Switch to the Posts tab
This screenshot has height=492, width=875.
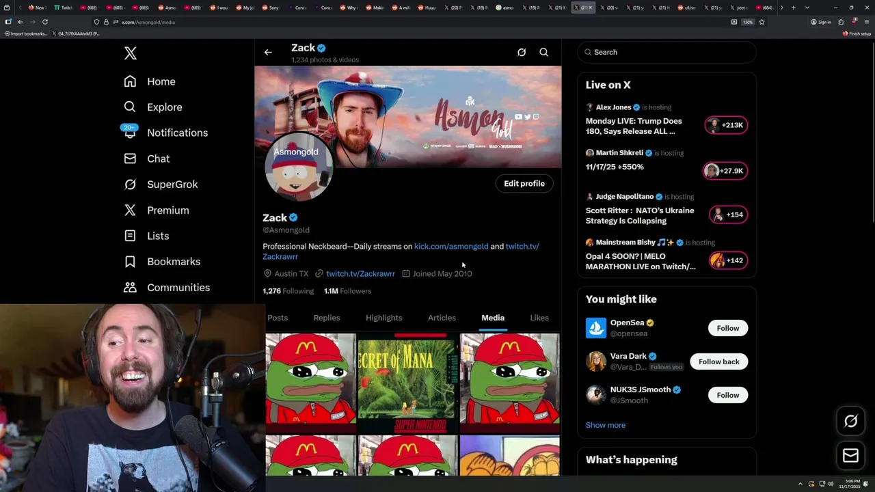click(278, 318)
